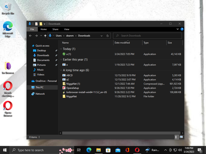Go back with the Back arrow

(30, 36)
